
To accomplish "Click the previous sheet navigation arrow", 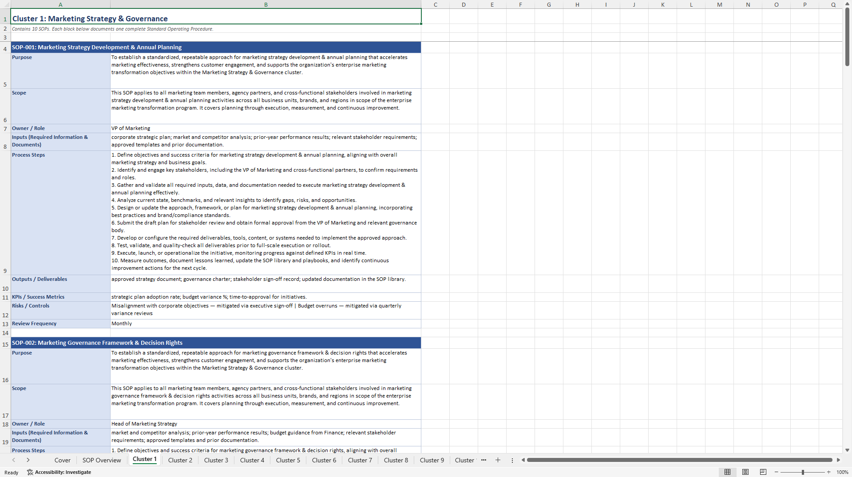I will pos(14,460).
